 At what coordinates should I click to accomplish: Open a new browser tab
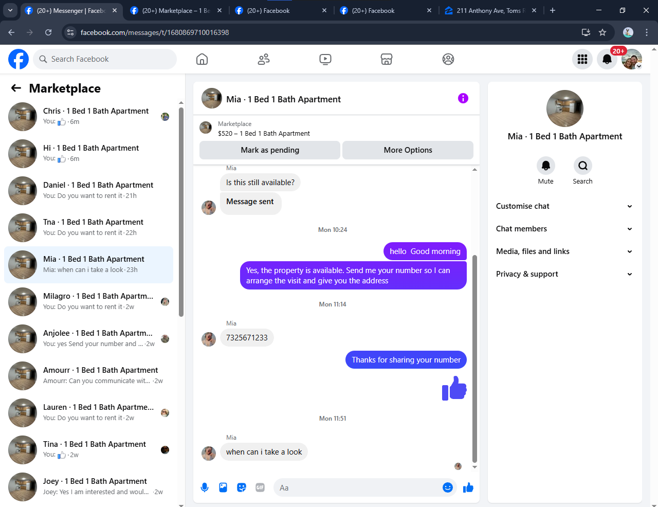click(x=553, y=10)
